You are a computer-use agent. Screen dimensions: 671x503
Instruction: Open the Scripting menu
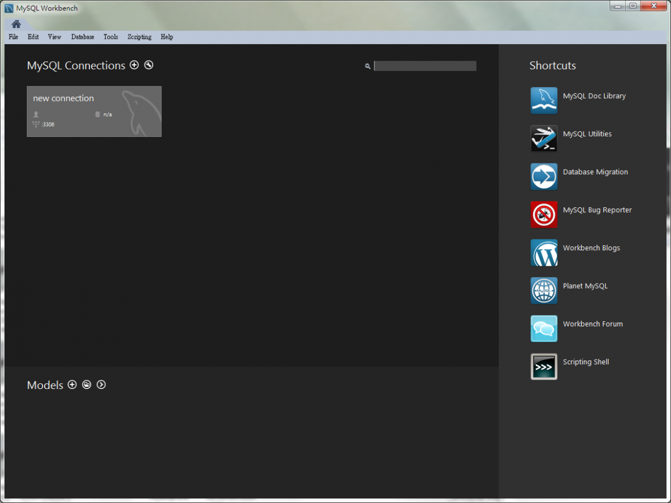click(139, 37)
